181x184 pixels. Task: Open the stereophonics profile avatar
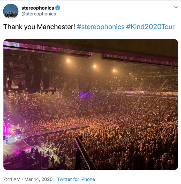[11, 11]
